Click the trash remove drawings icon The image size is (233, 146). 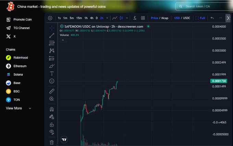tap(52, 143)
